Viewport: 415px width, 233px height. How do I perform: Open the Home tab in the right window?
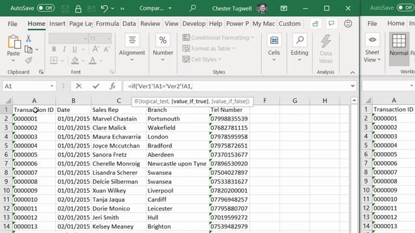coord(396,23)
